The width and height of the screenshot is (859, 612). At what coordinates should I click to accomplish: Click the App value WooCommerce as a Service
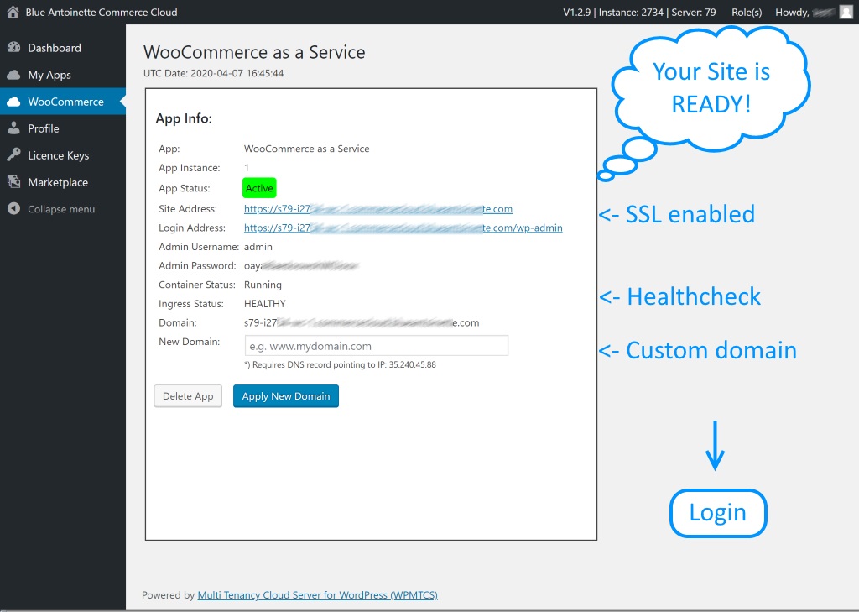click(307, 149)
